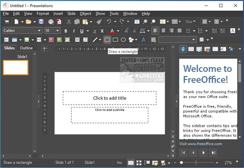This screenshot has width=244, height=168.
Task: Increase font size A-plus icon
Action: (x=127, y=31)
